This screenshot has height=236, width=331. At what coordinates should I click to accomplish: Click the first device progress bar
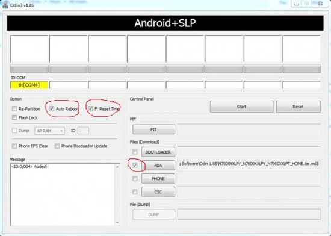29,69
